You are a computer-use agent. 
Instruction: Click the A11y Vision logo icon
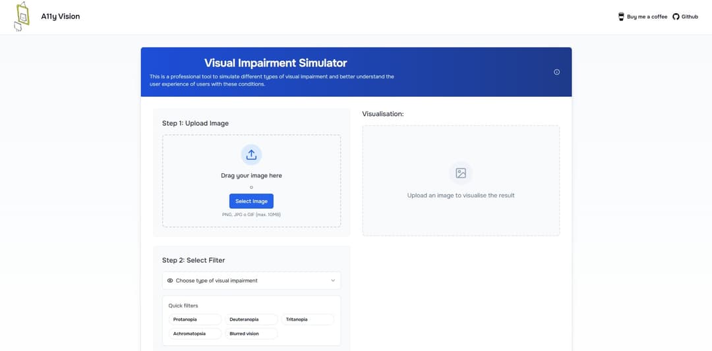(22, 16)
